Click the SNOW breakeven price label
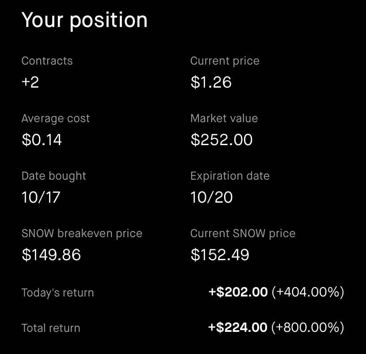366x354 pixels. tap(82, 233)
